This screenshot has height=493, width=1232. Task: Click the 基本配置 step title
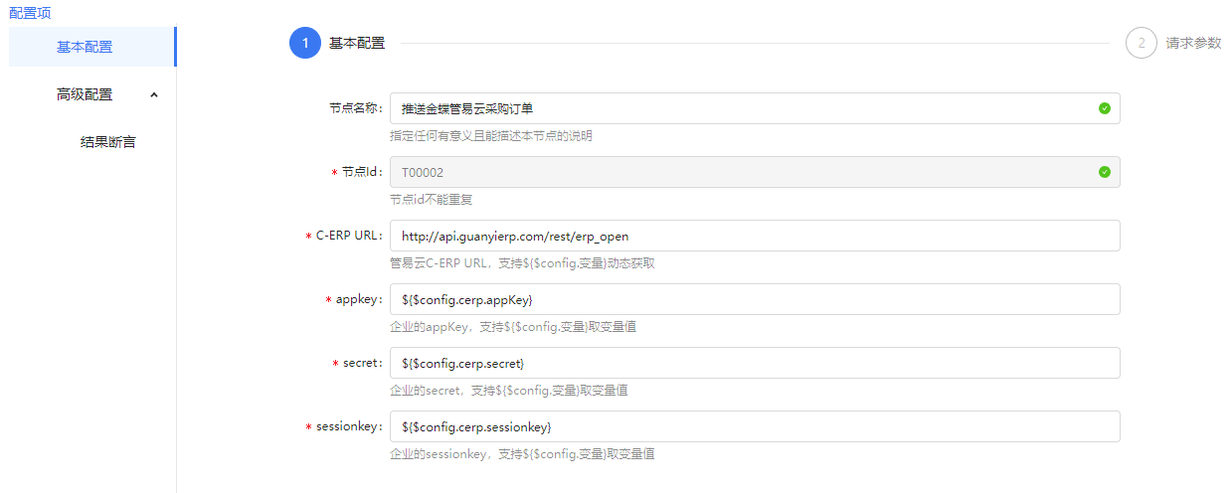(x=357, y=43)
